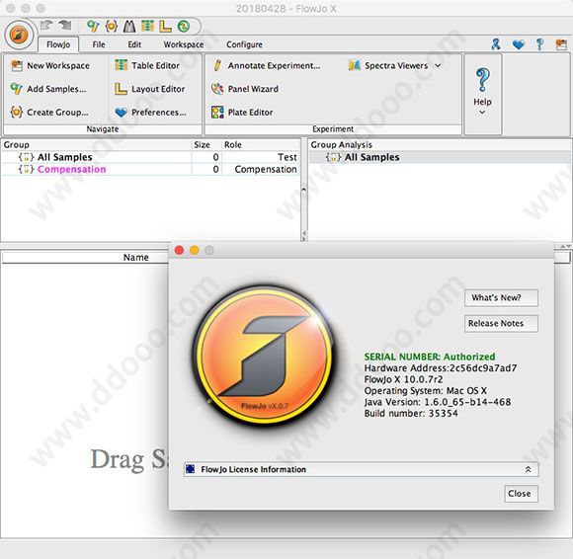Open Layout Editor from quick access toolbar icon

tap(165, 26)
